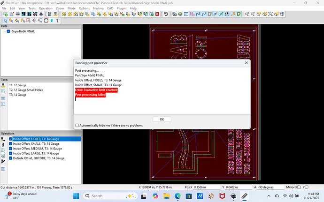Click the new plasma tool icon in Tools panel

click(3, 86)
